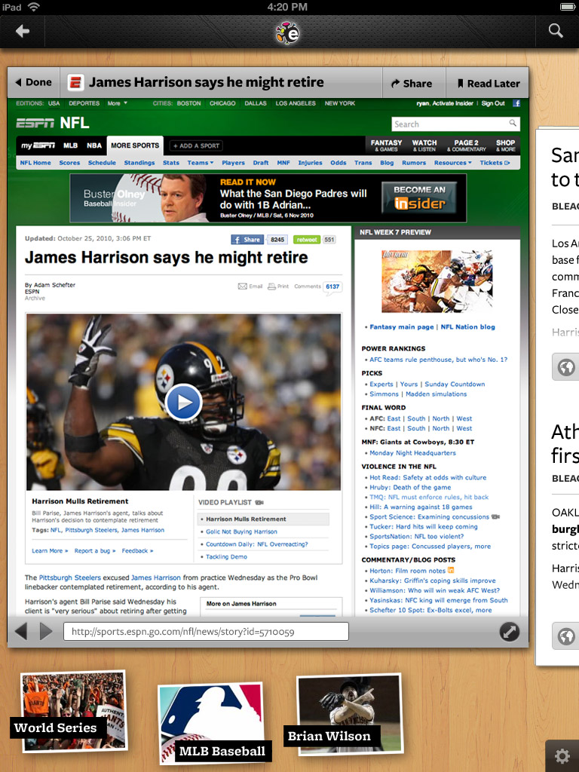579x772 pixels.
Task: Expand the Resources menu
Action: [452, 163]
